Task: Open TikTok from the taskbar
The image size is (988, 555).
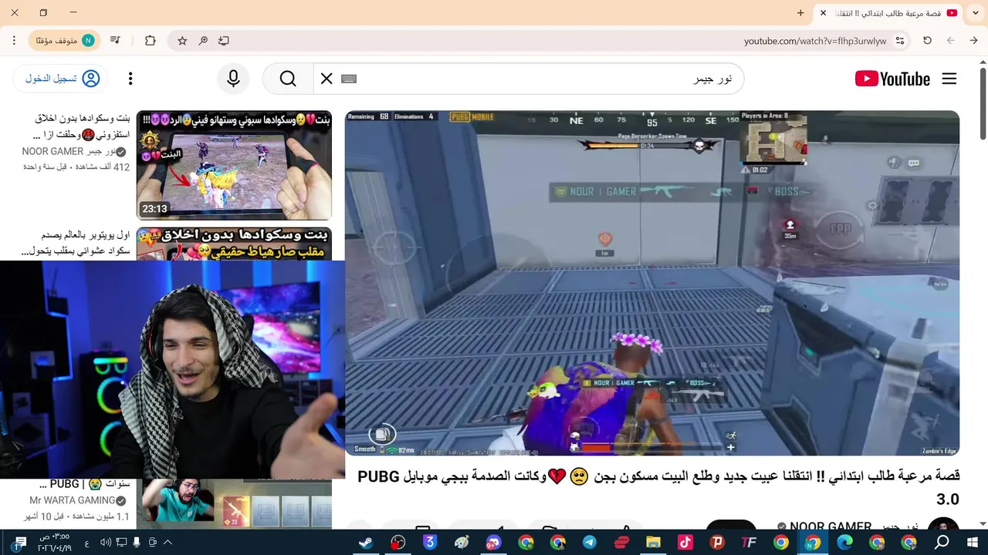Action: pyautogui.click(x=685, y=543)
